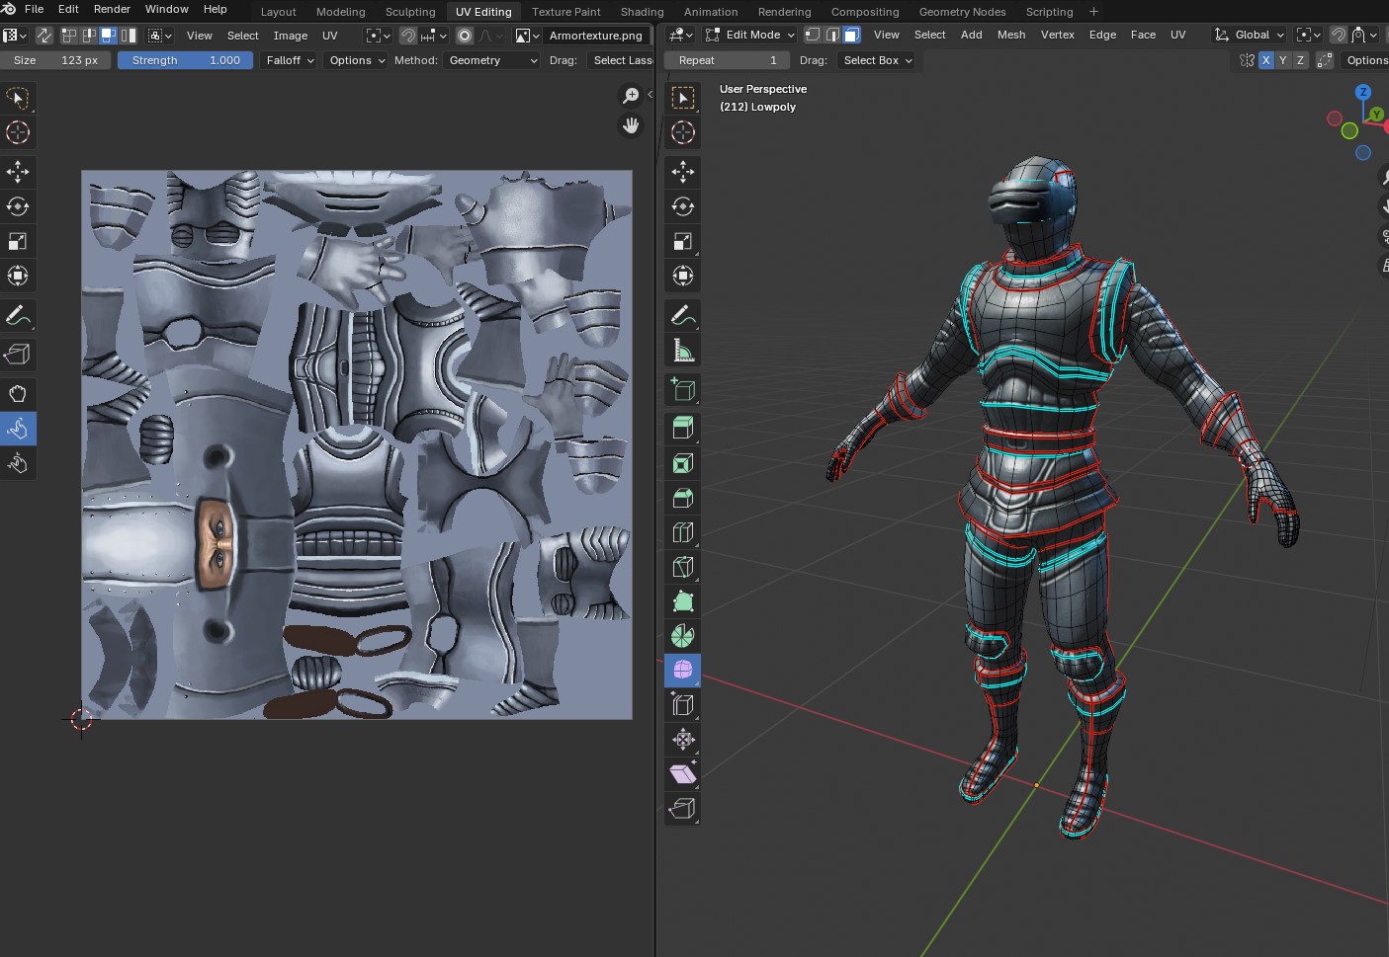Select the Relax tool in UV editor
Screen dimensions: 1389x957
pos(18,429)
